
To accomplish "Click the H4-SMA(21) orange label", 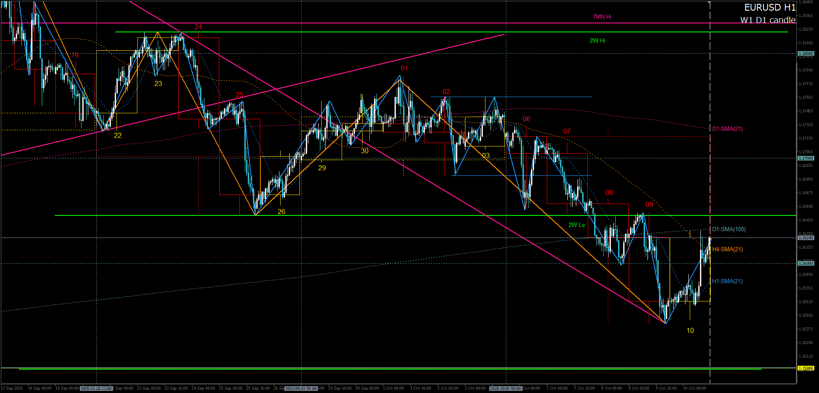I will [727, 250].
